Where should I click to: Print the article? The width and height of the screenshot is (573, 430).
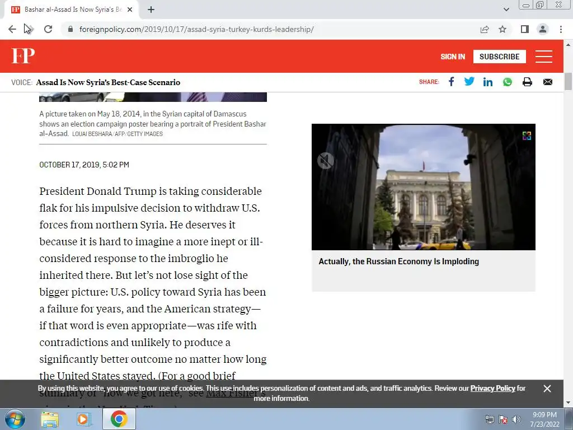[x=527, y=82]
